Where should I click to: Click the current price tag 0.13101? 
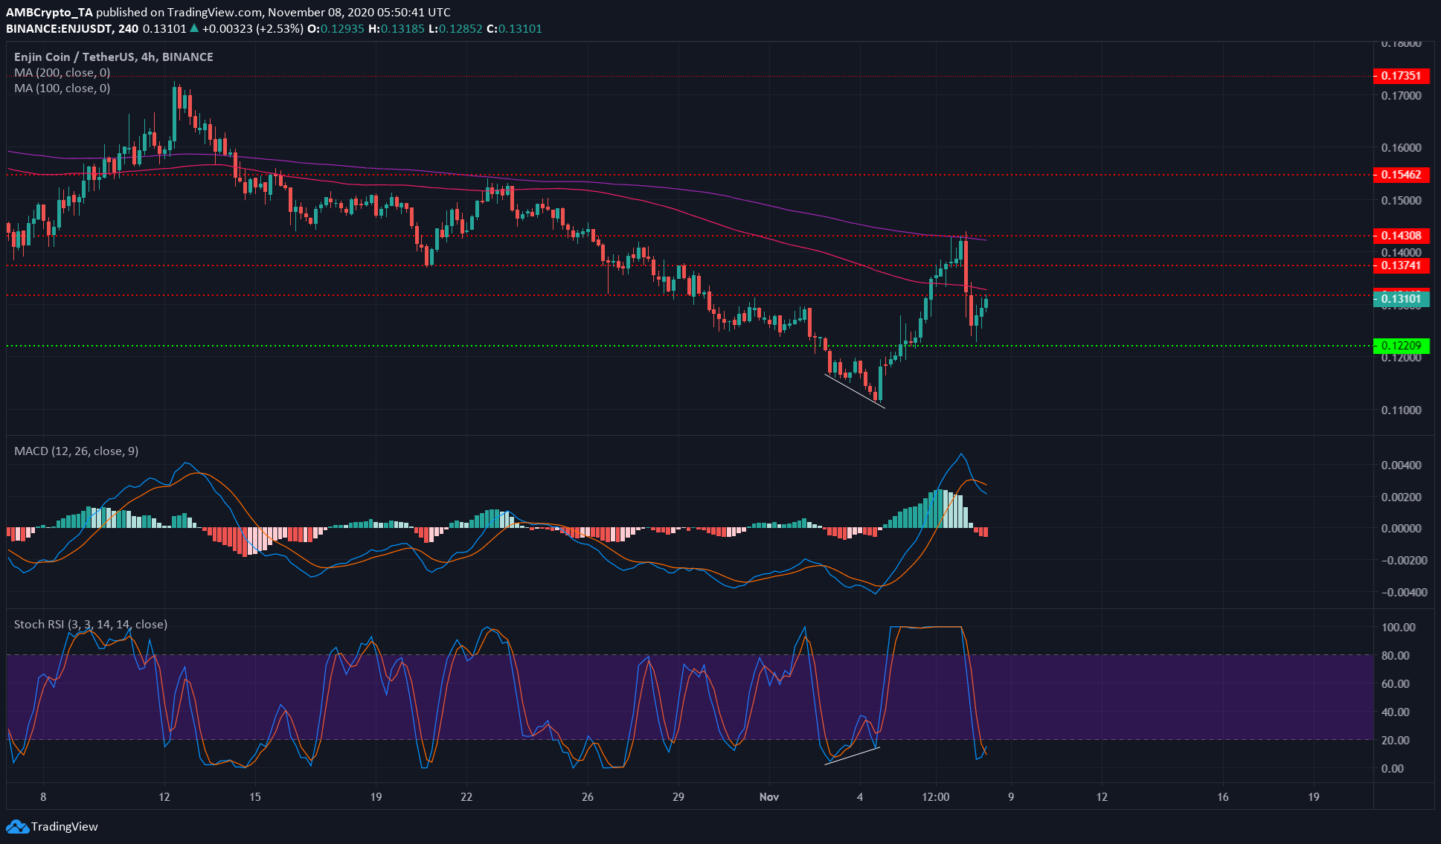(1401, 299)
